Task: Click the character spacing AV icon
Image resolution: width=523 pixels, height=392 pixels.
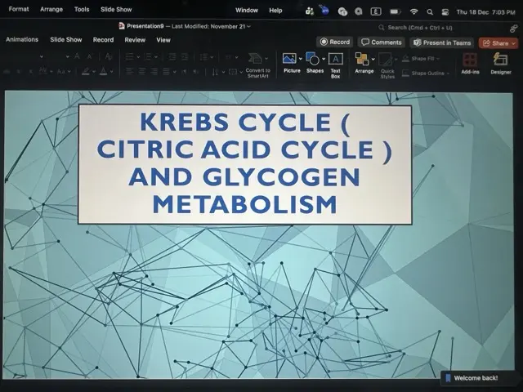Action: pos(43,71)
